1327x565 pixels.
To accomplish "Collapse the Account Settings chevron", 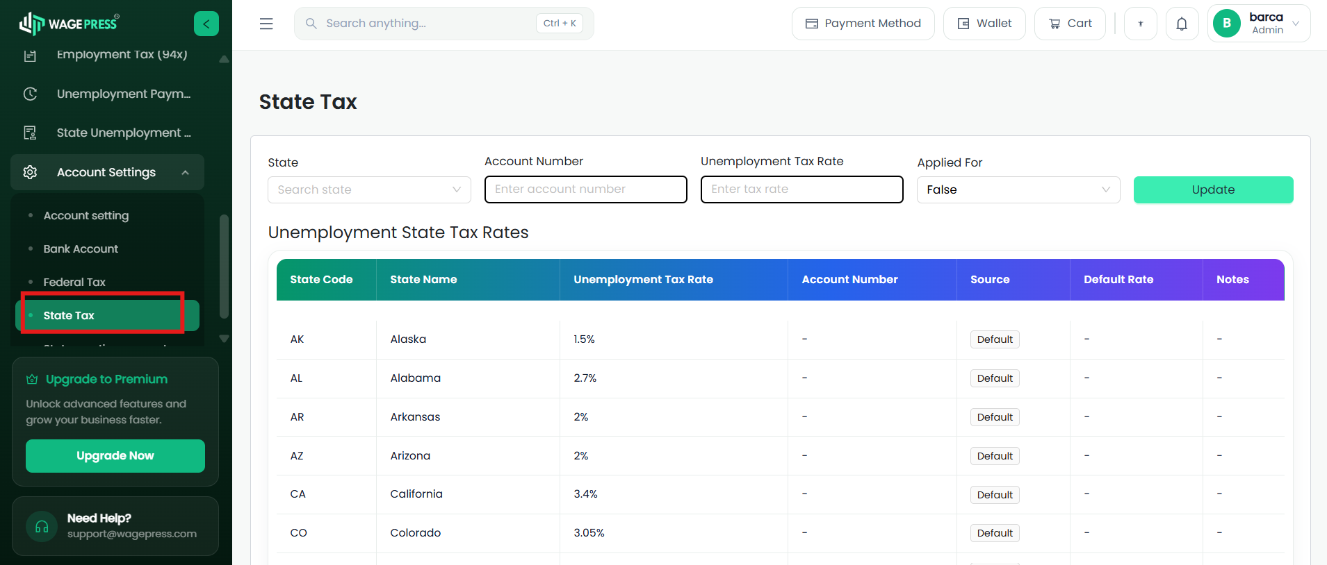I will click(x=185, y=172).
